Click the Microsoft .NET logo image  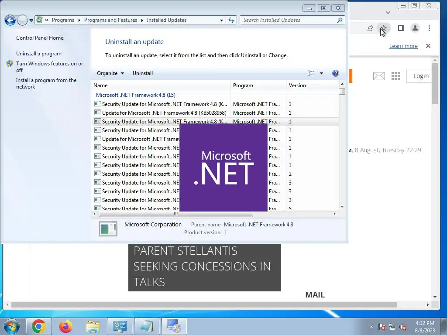223,167
